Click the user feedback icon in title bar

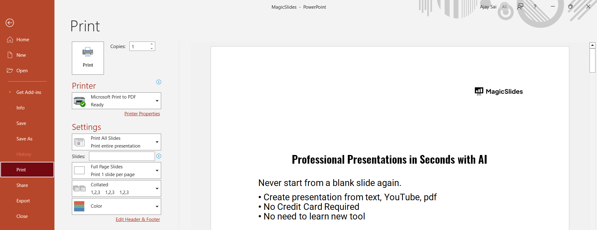pyautogui.click(x=520, y=7)
